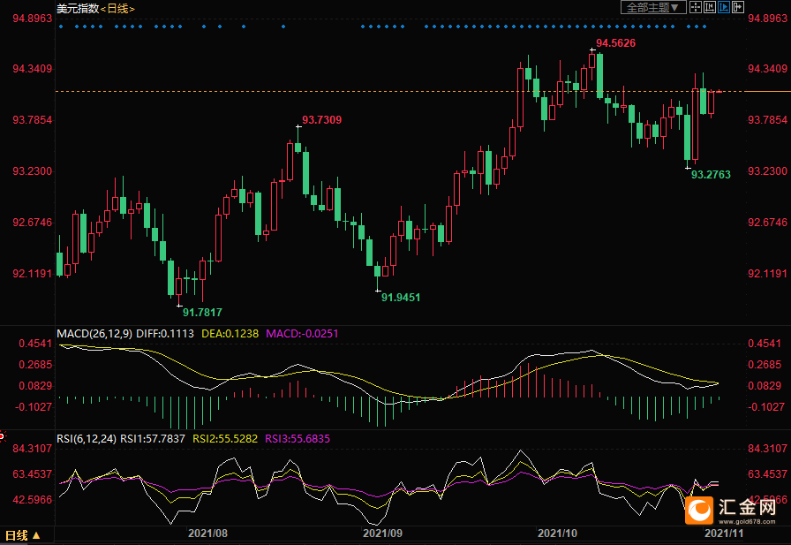Select the 93.2763 low price label
Image resolution: width=791 pixels, height=545 pixels.
(x=711, y=175)
